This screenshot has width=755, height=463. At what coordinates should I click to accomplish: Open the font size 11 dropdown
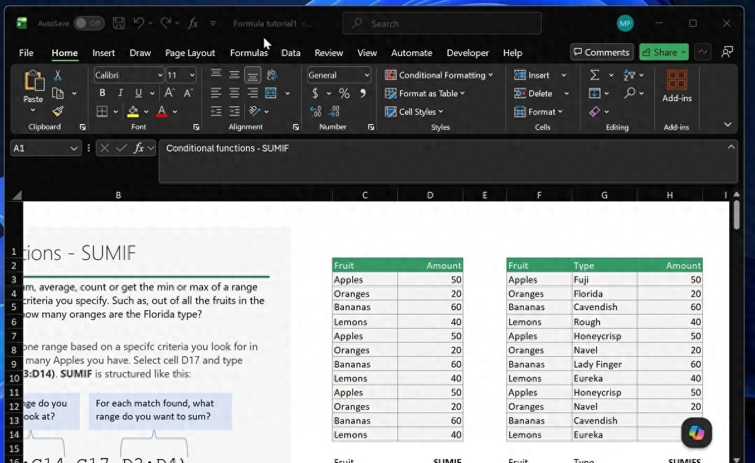coord(192,75)
